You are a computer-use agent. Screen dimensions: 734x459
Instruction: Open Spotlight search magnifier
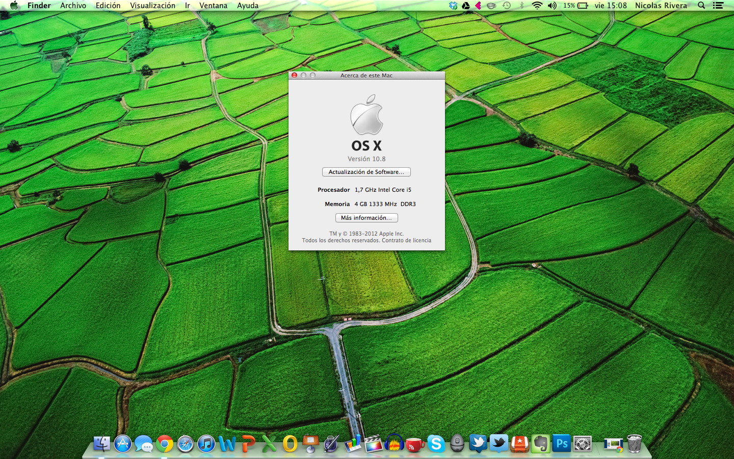pyautogui.click(x=701, y=6)
